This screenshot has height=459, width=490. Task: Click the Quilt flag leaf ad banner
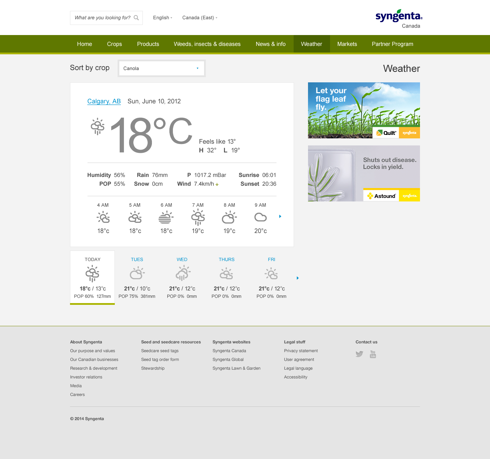364,110
